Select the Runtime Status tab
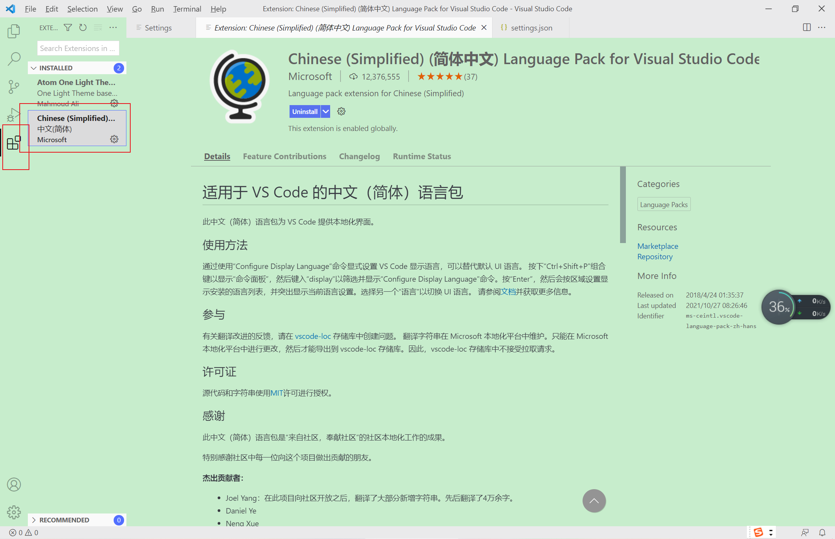The image size is (835, 539). 422,156
